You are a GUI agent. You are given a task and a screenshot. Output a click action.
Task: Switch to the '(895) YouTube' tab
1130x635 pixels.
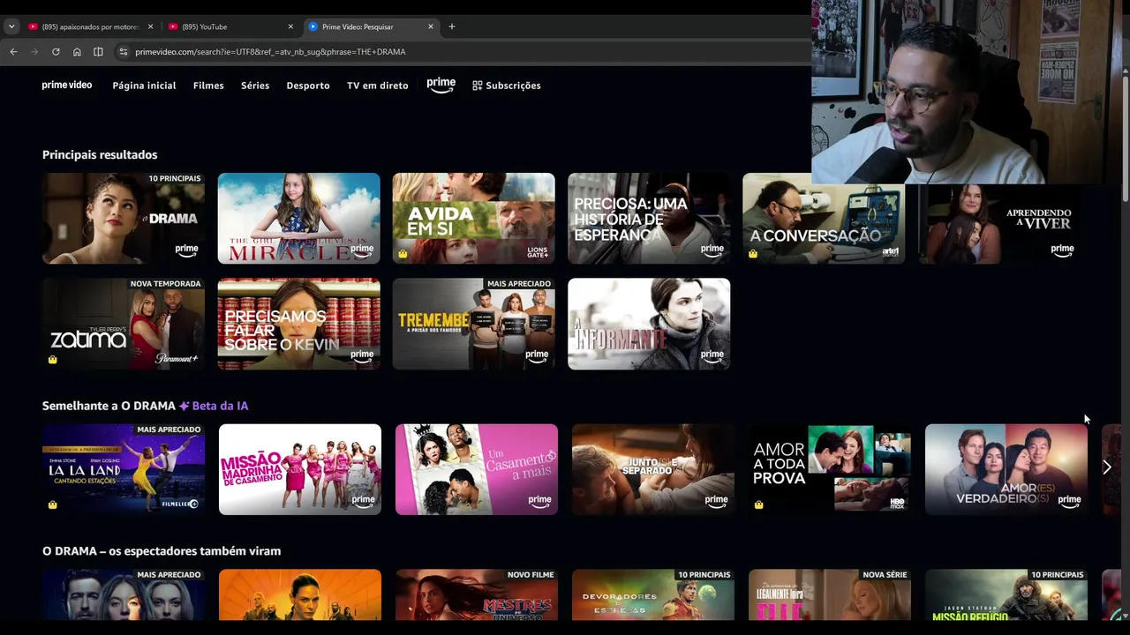click(230, 26)
